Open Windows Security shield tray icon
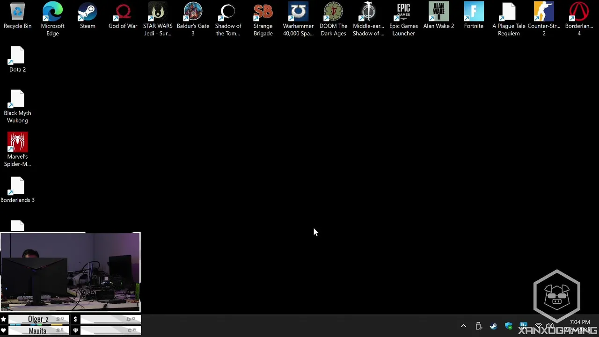Image resolution: width=599 pixels, height=337 pixels. coord(509,326)
